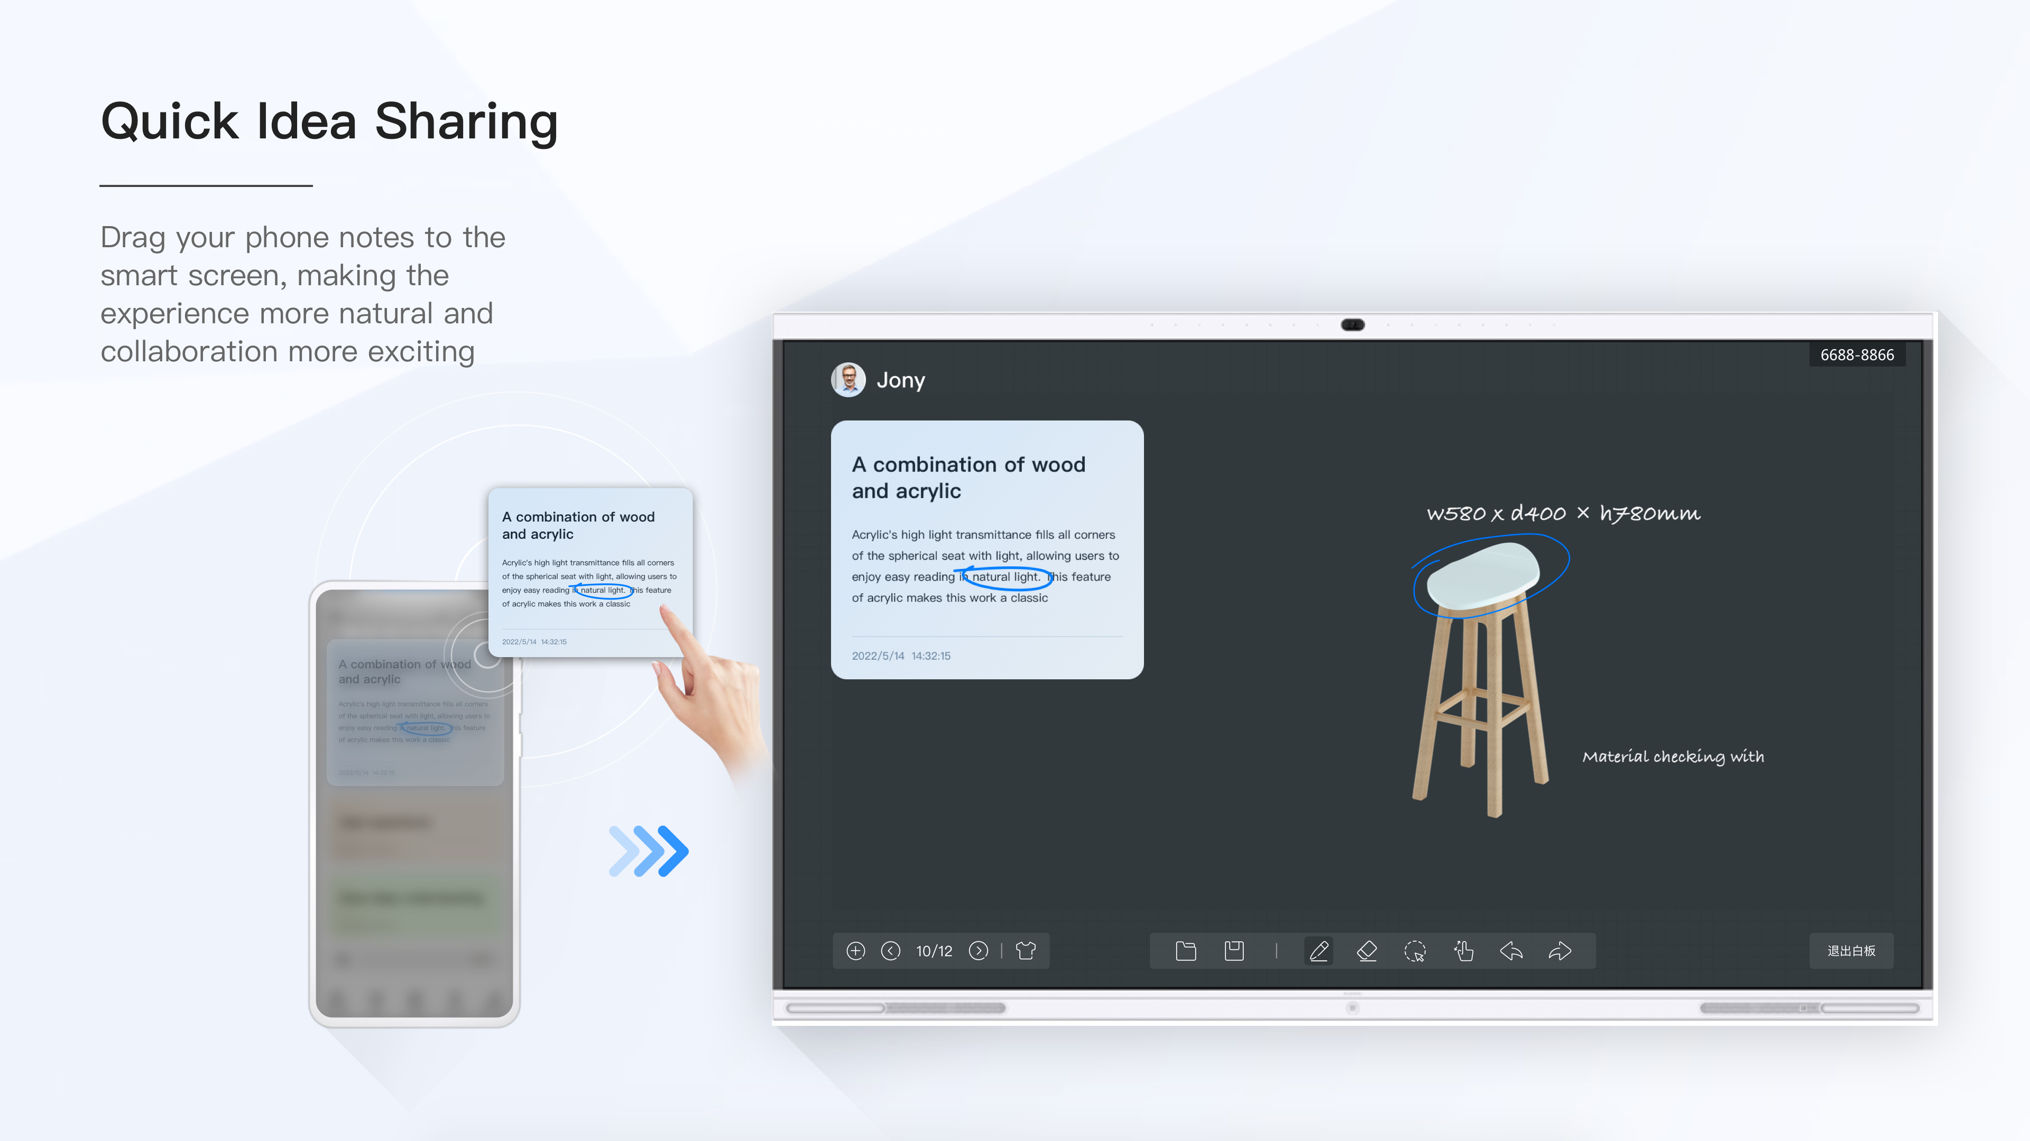Image resolution: width=2030 pixels, height=1141 pixels.
Task: Save the whiteboard with the disk icon
Action: coord(1234,950)
